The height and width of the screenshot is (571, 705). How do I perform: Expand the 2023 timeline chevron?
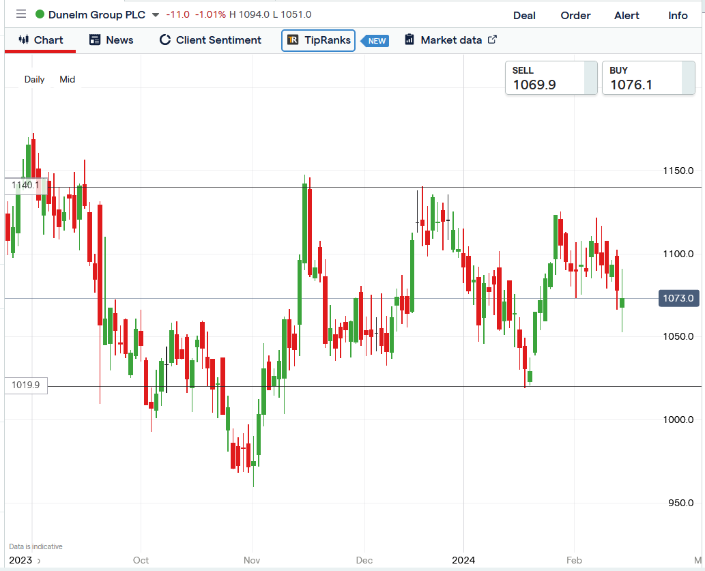pos(39,561)
